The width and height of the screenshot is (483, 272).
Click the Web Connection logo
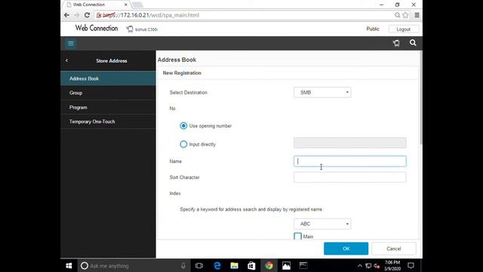point(97,28)
